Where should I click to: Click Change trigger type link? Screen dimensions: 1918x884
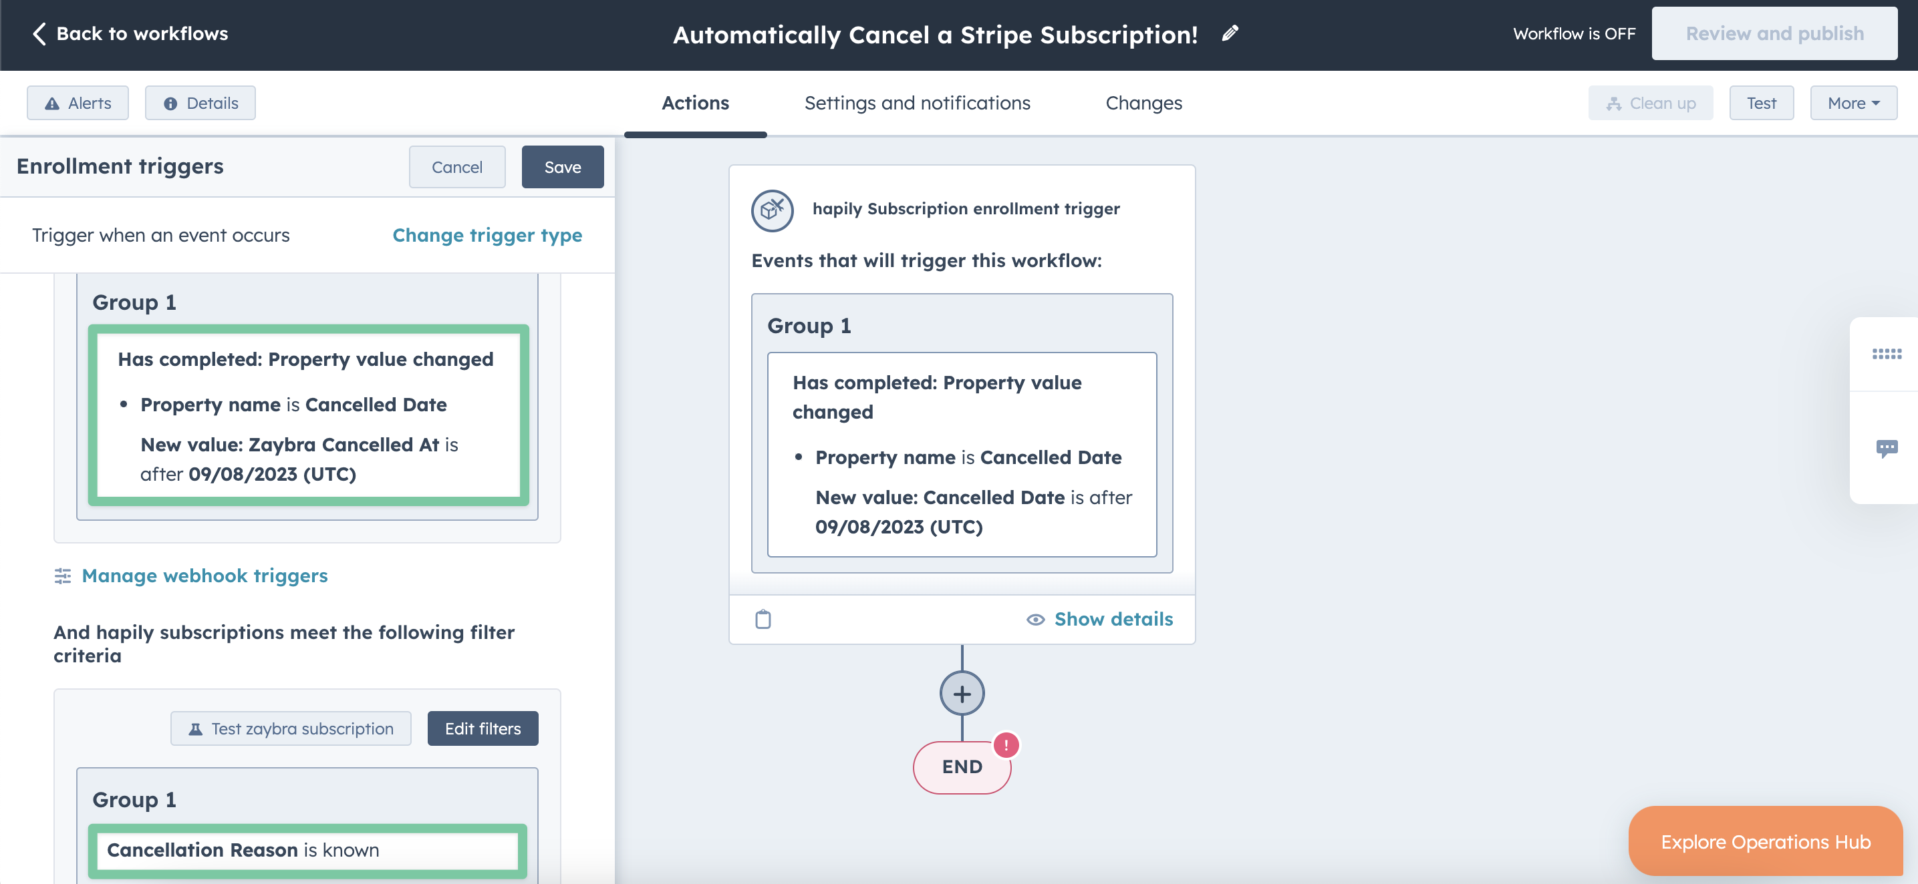tap(487, 235)
